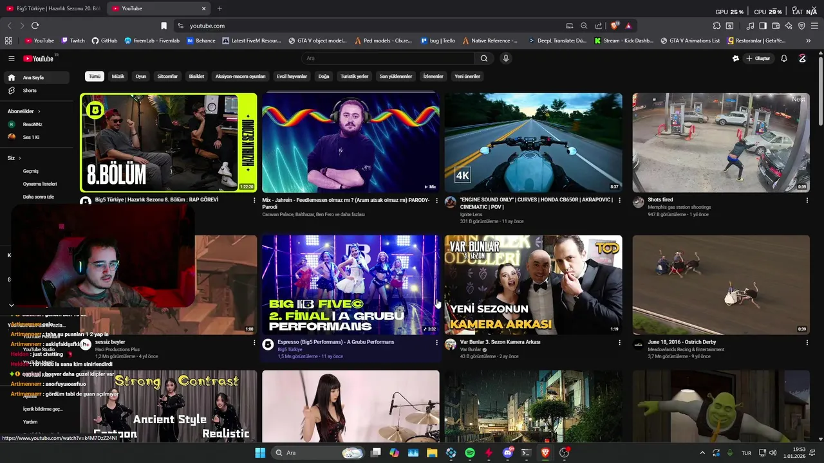824x463 pixels.
Task: Open Oynatma listeleri in sidebar
Action: coord(40,184)
